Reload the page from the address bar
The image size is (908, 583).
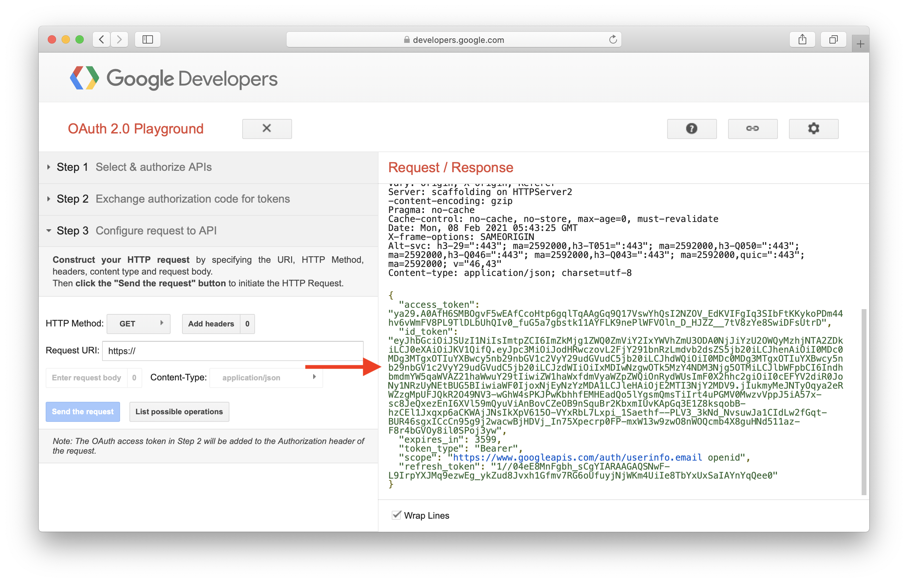[612, 39]
